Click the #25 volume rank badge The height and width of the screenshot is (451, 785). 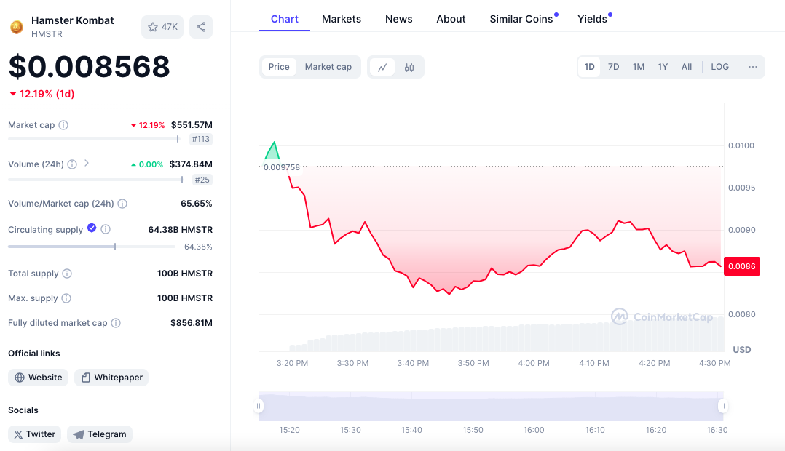coord(202,180)
